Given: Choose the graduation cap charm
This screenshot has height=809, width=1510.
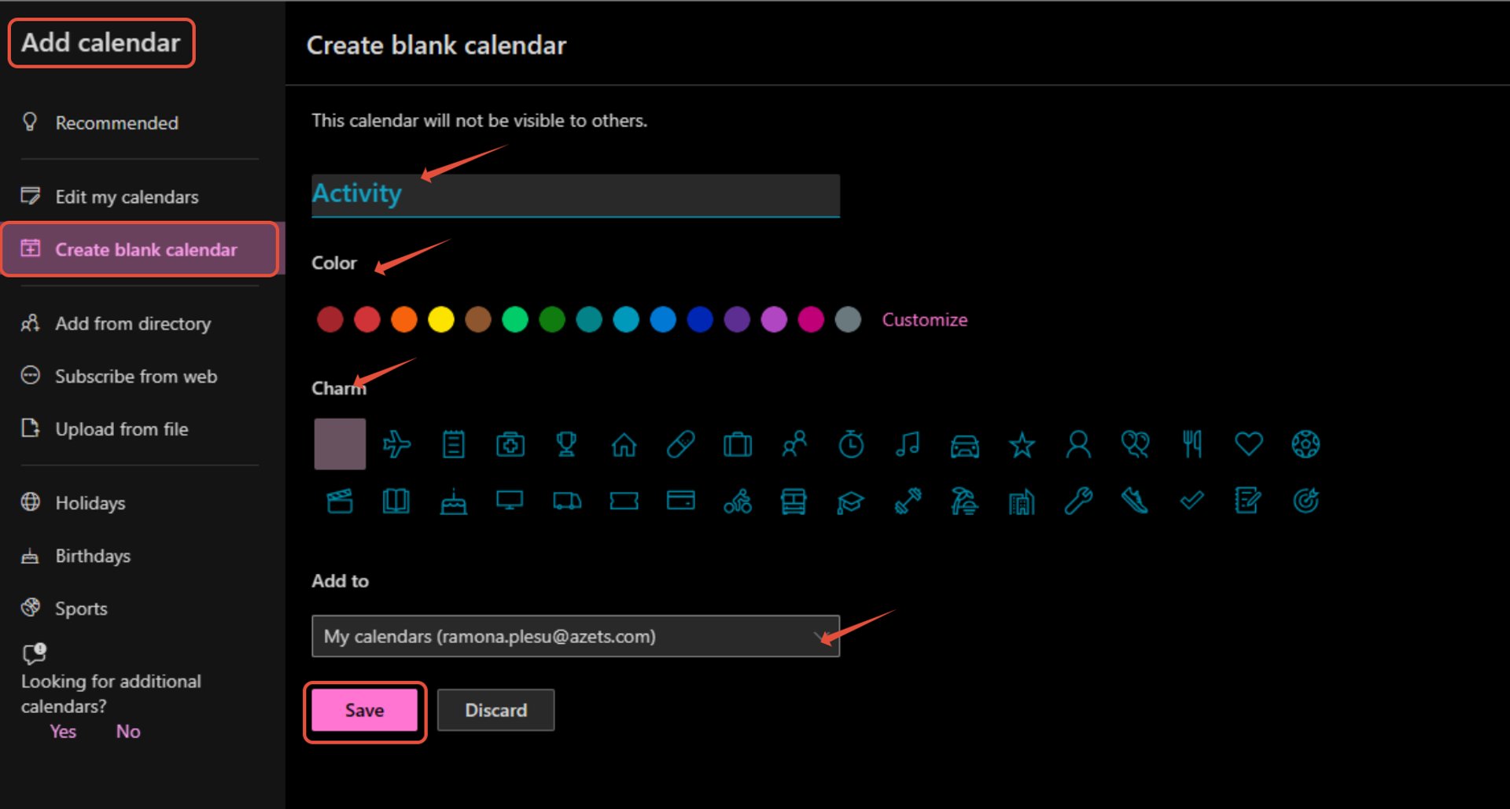Looking at the screenshot, I should [x=850, y=502].
